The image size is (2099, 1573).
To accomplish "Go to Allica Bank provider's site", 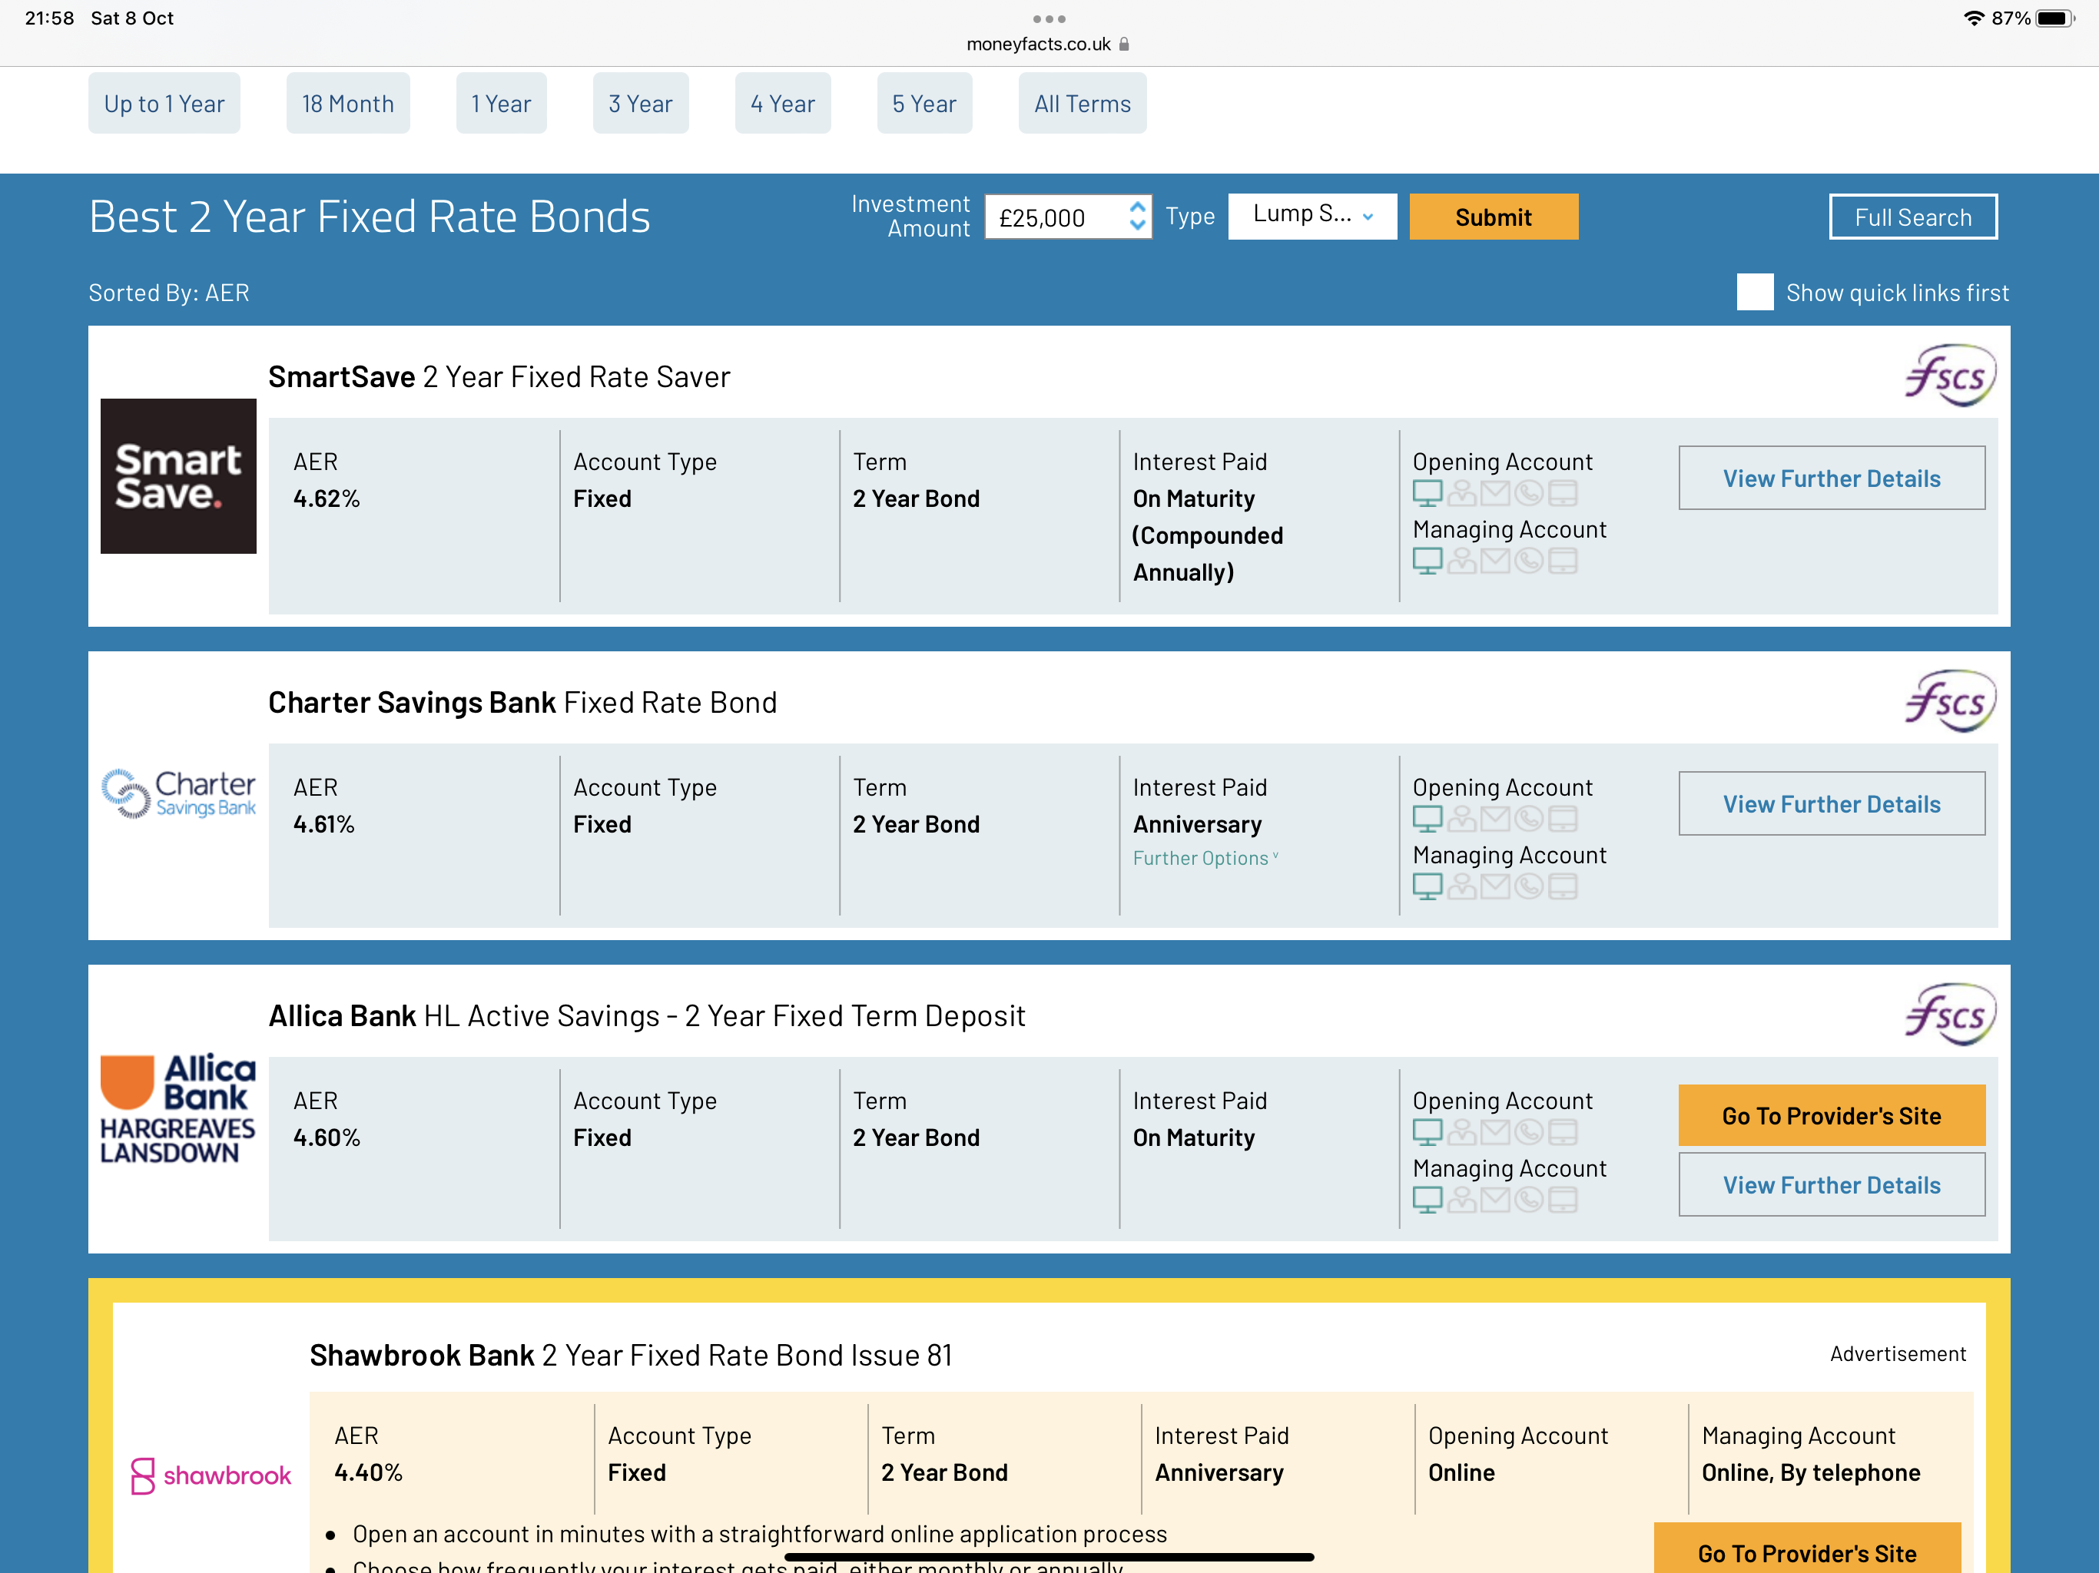I will click(x=1830, y=1116).
